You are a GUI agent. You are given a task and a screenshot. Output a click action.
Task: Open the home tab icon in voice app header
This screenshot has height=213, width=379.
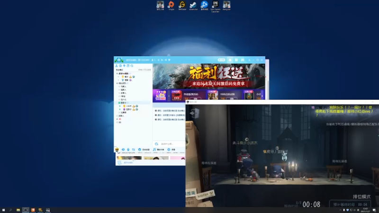[x=230, y=60]
